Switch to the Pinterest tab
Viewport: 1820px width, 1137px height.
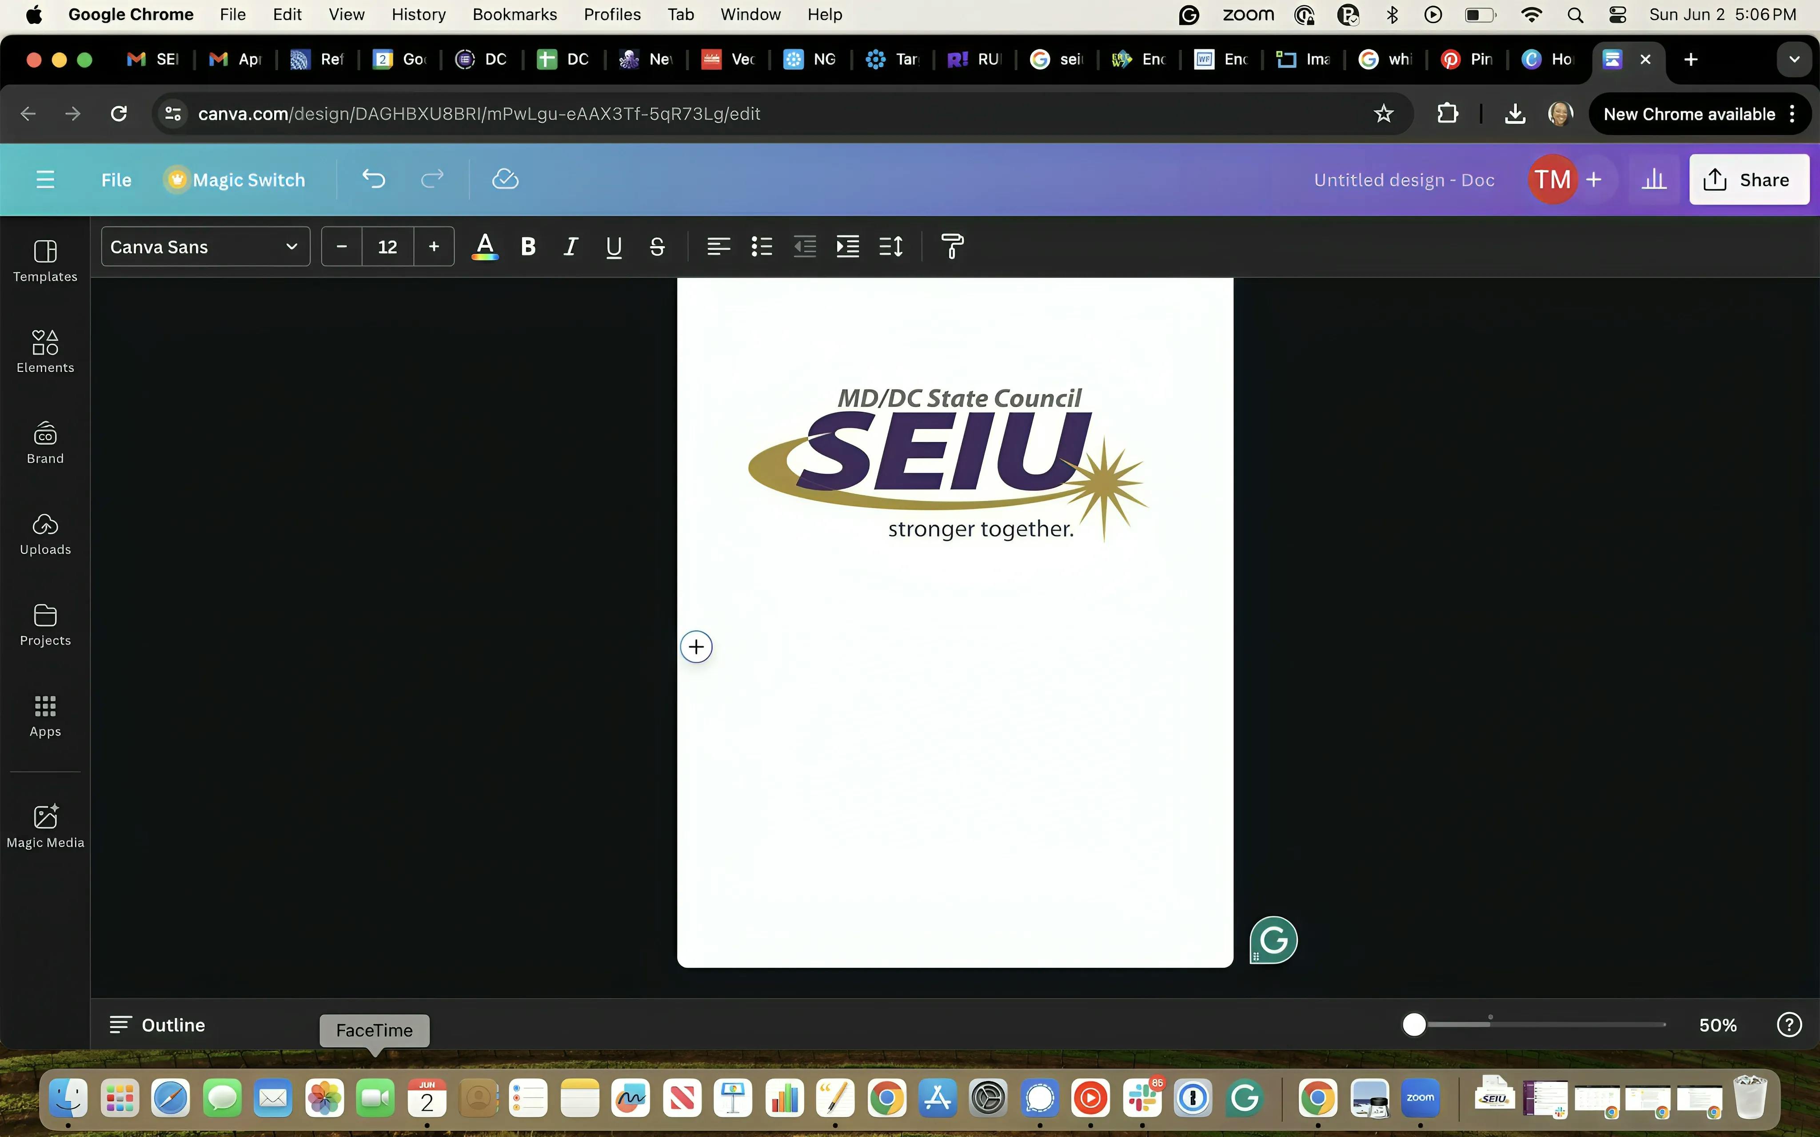(1466, 60)
